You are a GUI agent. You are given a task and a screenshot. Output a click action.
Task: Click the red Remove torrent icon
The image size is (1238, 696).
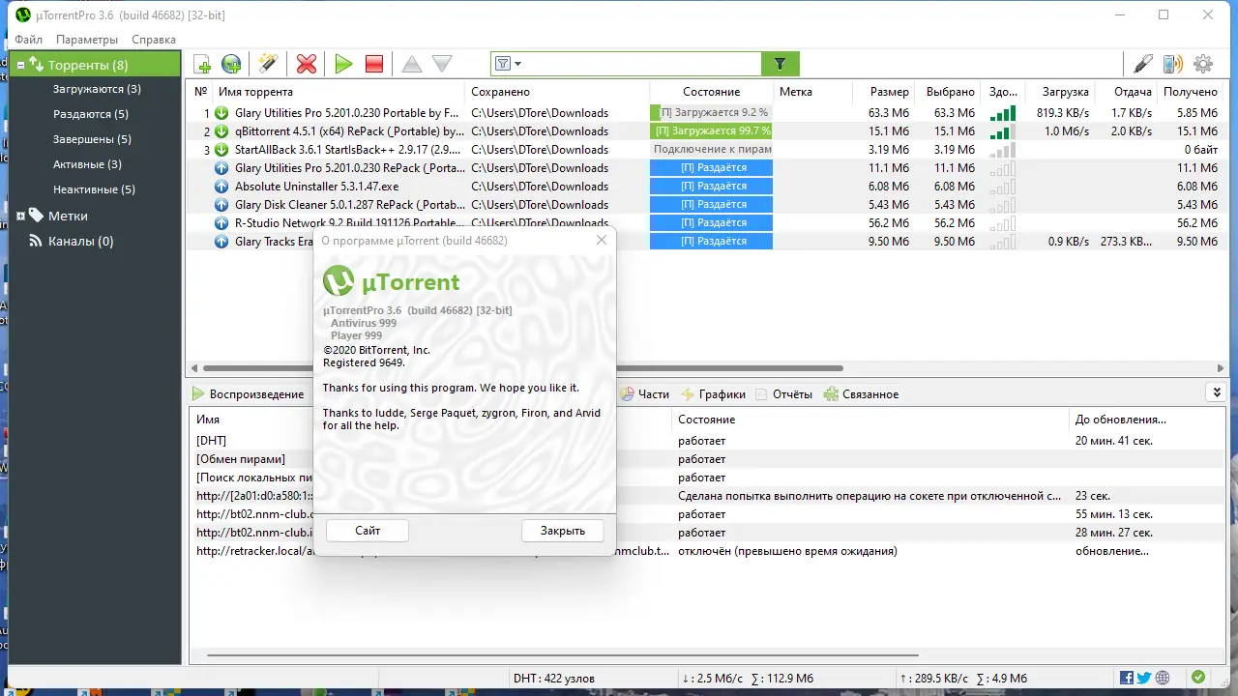307,65
